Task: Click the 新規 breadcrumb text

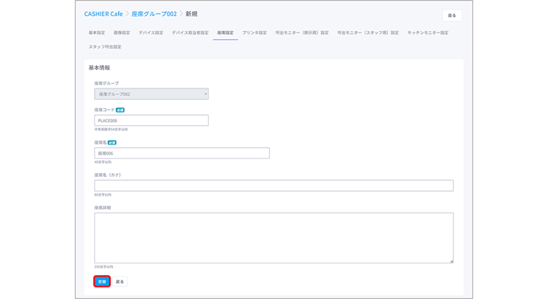Action: tap(191, 14)
